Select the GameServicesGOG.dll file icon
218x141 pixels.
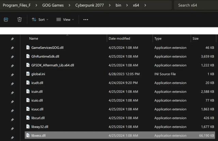coord(28,47)
